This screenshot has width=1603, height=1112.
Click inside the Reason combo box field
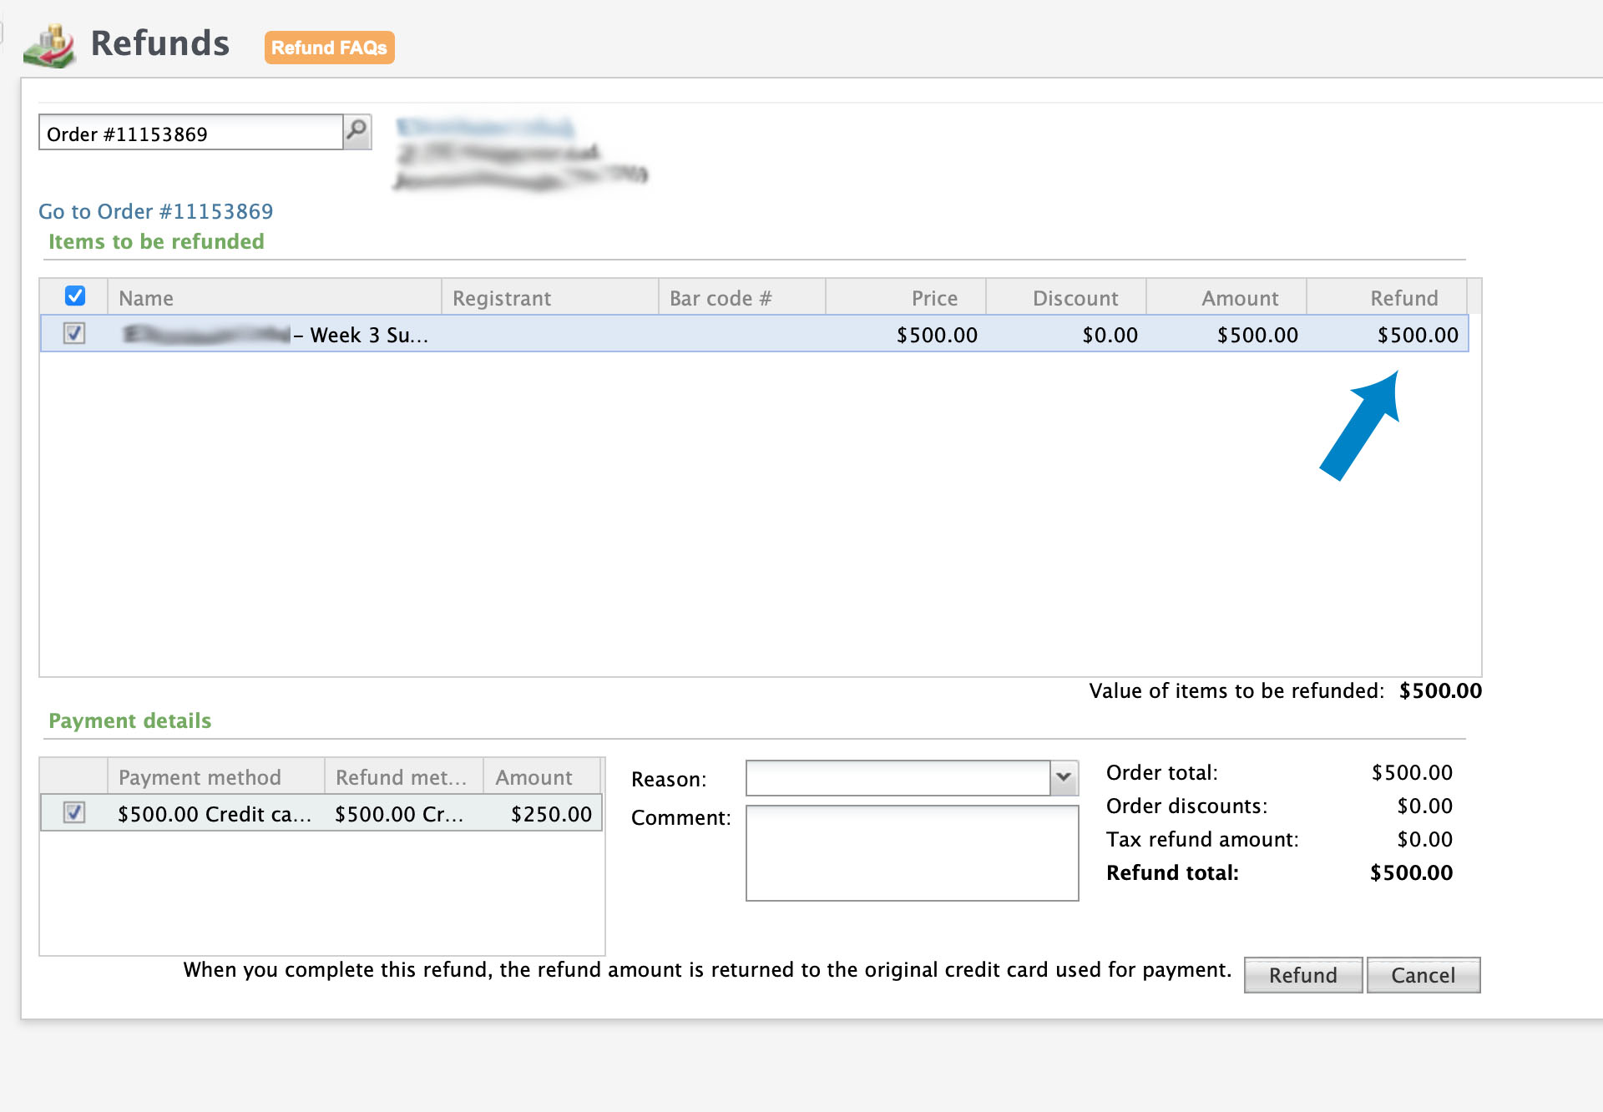tap(898, 777)
